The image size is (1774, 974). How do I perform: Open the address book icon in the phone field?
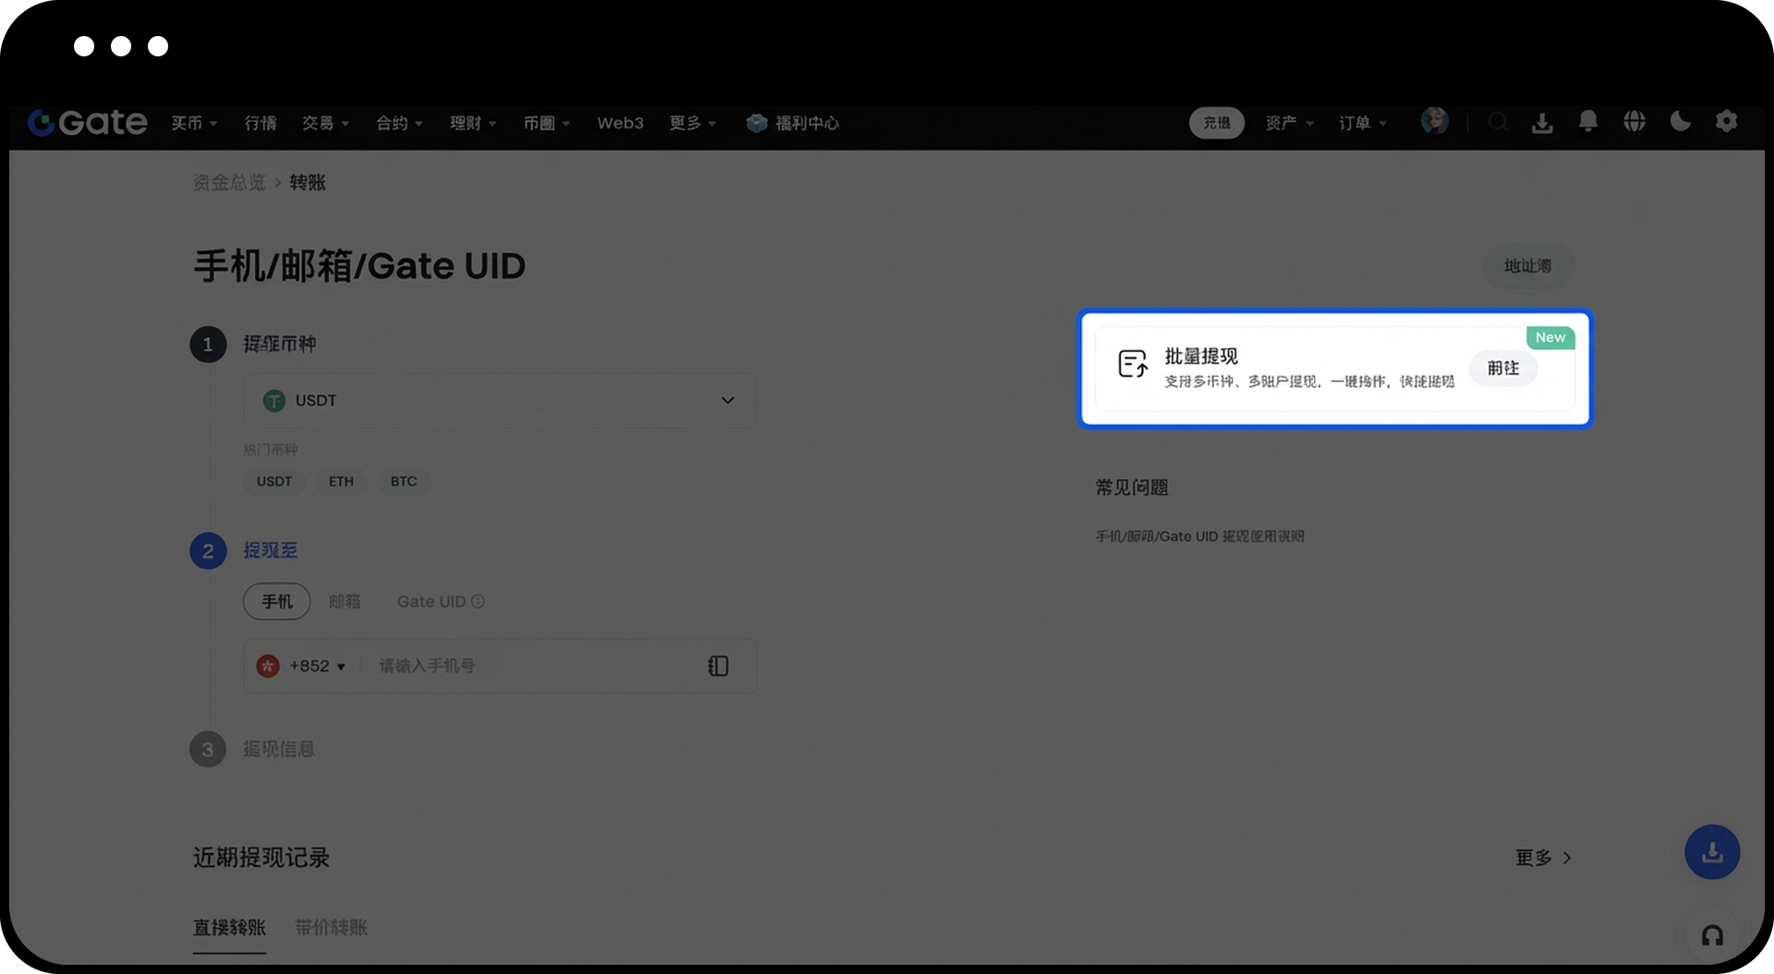tap(718, 666)
